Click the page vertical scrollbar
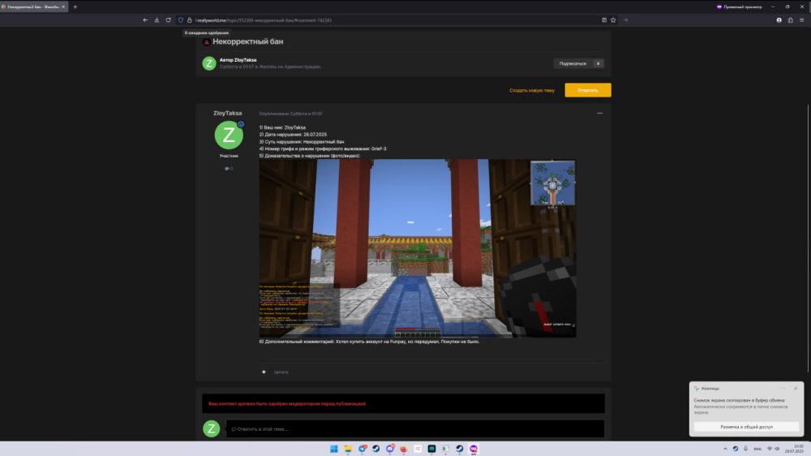 (x=808, y=238)
